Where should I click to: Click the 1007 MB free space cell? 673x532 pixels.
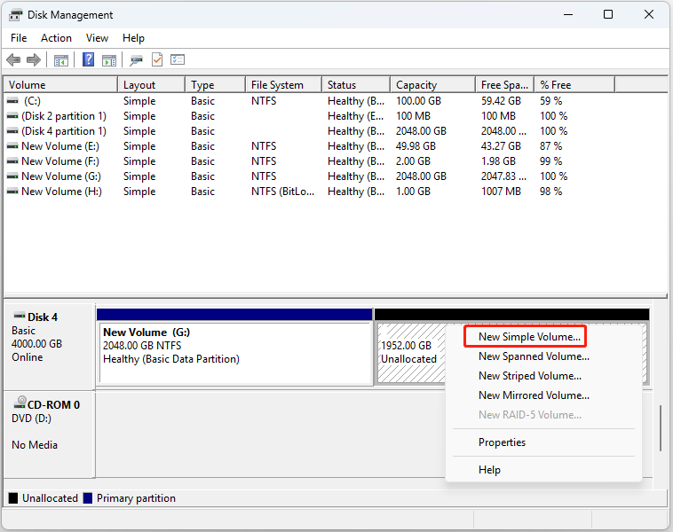[501, 192]
